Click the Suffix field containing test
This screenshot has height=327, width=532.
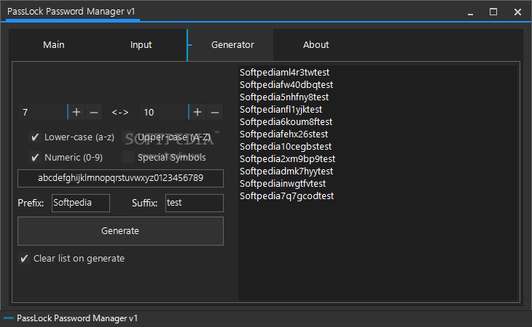pos(195,203)
